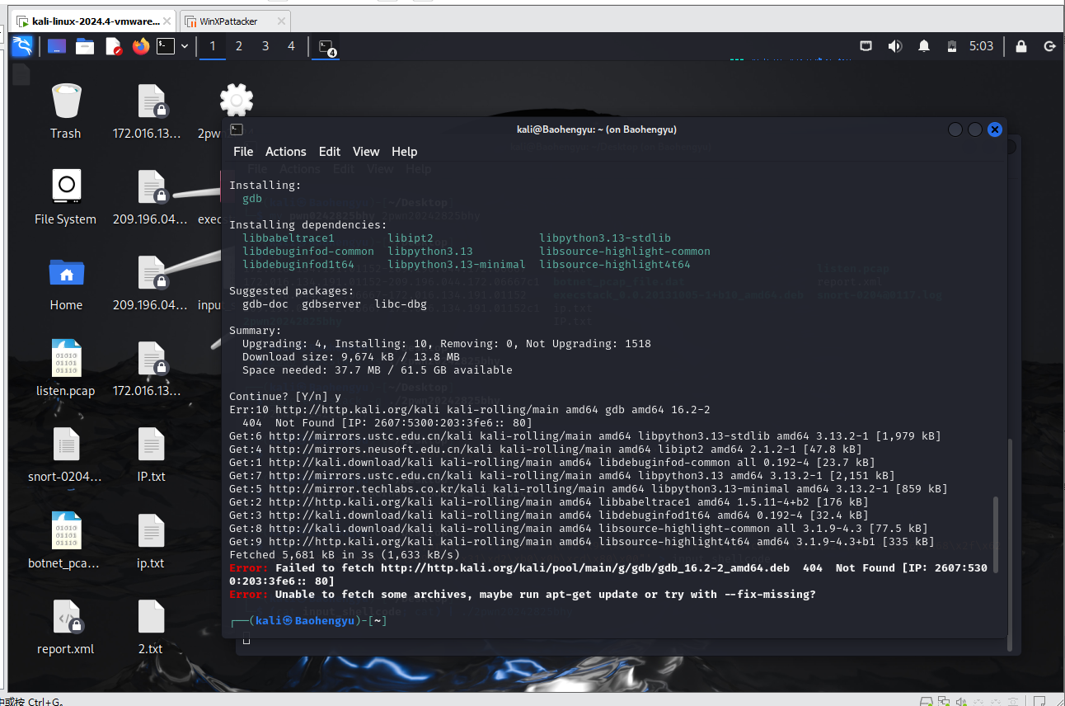Switch to workspace 2
1065x706 pixels.
click(x=239, y=46)
